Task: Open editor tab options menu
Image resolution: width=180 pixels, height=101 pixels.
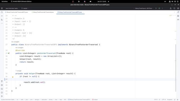Action: point(174,12)
